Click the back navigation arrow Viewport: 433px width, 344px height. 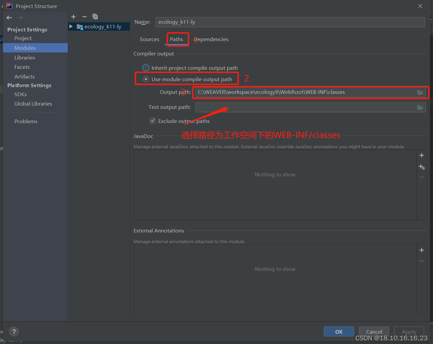pyautogui.click(x=9, y=18)
